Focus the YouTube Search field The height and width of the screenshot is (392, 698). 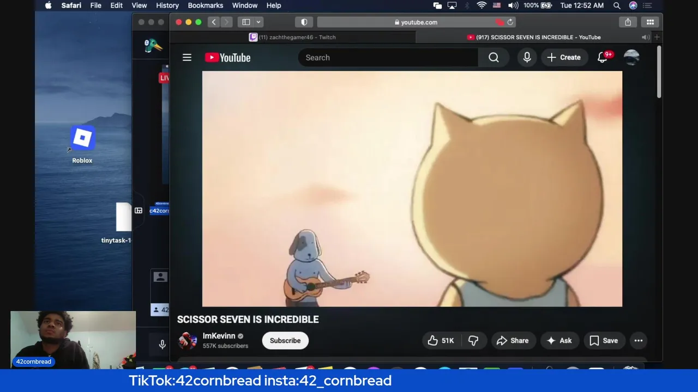pyautogui.click(x=388, y=57)
